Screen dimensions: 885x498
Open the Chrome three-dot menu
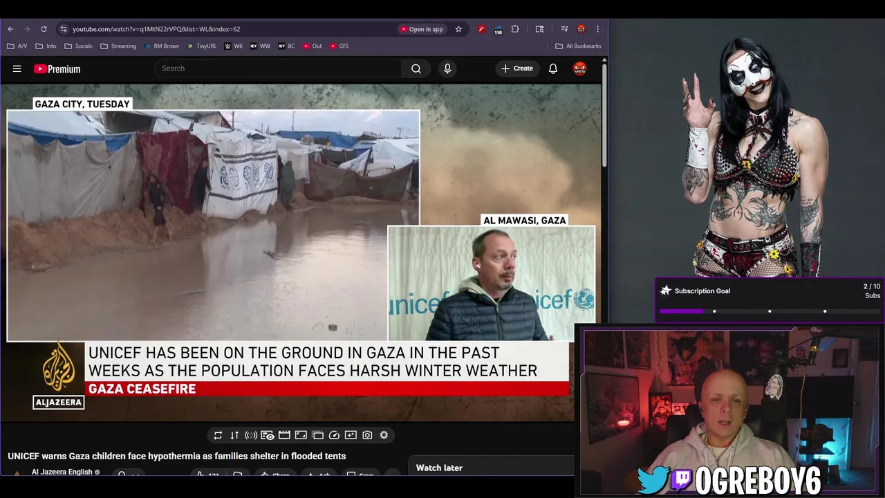[x=598, y=29]
